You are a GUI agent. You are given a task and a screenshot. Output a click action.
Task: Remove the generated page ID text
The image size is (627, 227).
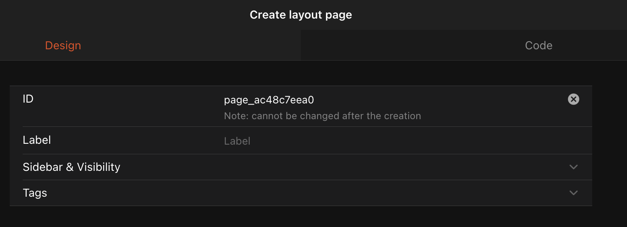[573, 99]
